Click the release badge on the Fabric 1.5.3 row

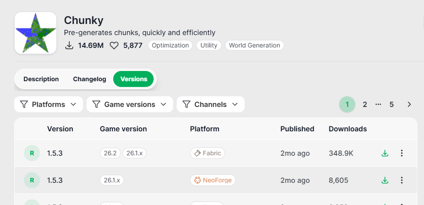pyautogui.click(x=32, y=153)
